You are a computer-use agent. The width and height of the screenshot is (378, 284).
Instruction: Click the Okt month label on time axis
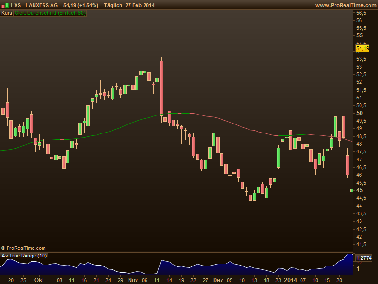(x=39, y=280)
